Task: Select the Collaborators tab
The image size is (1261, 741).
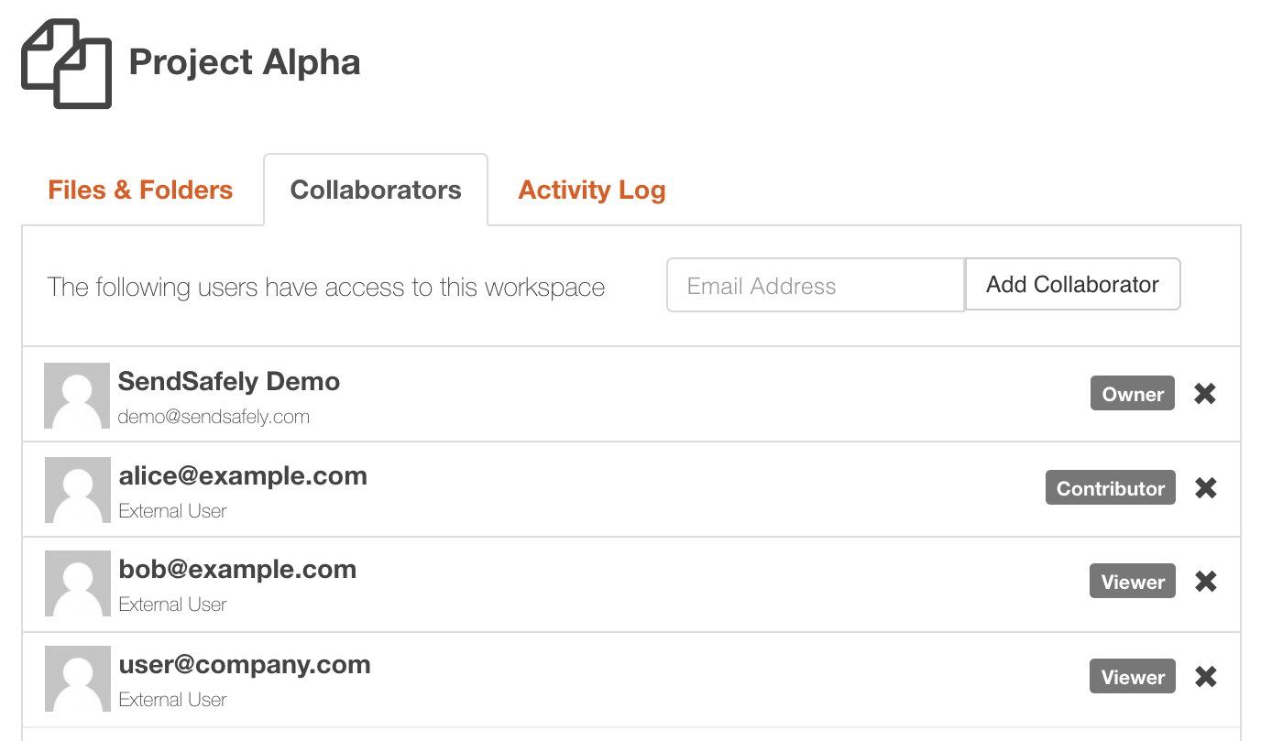Action: 376,190
